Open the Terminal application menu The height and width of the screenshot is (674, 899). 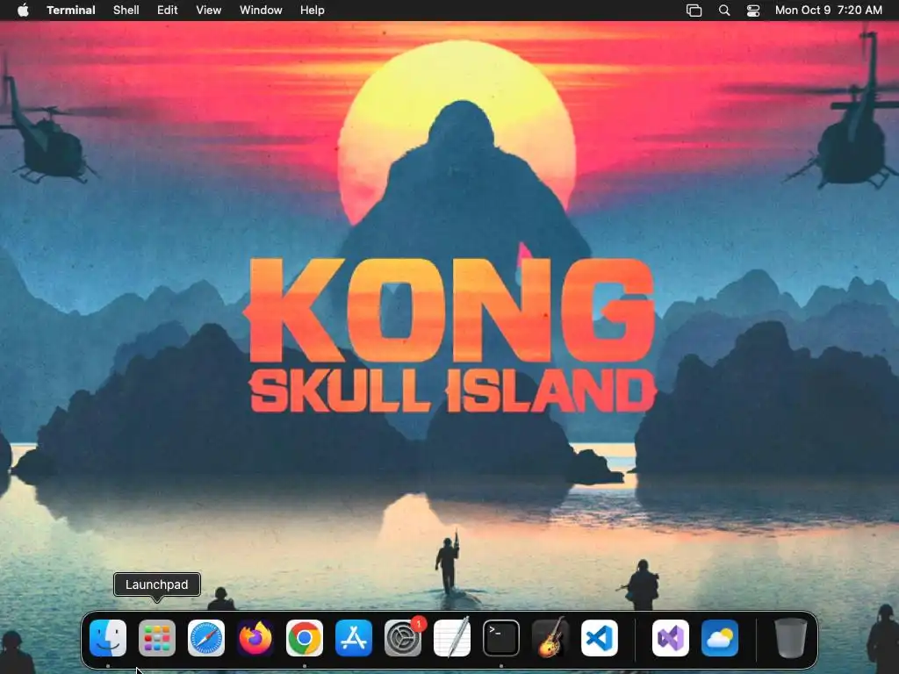click(71, 10)
